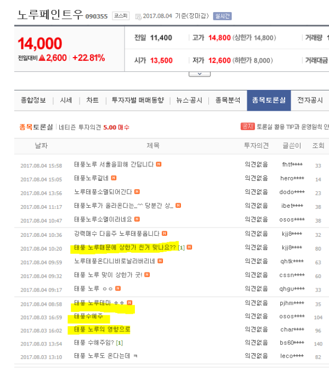This screenshot has width=329, height=369.
Task: Click N icon beside 태풍노루 서풀을피해 갑니다
Action: click(x=159, y=164)
